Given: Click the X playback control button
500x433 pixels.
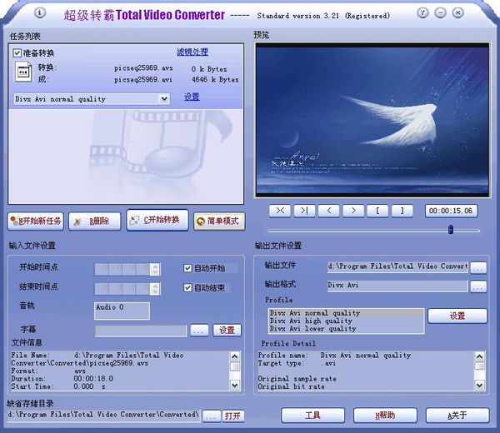Looking at the screenshot, I should pos(280,211).
